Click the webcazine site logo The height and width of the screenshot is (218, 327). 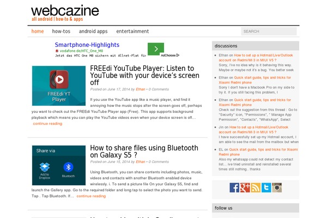click(65, 11)
